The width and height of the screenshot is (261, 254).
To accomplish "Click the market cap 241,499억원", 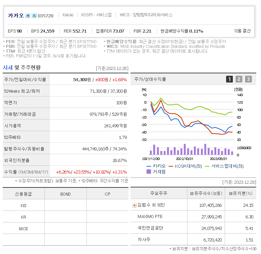I will (x=115, y=126).
